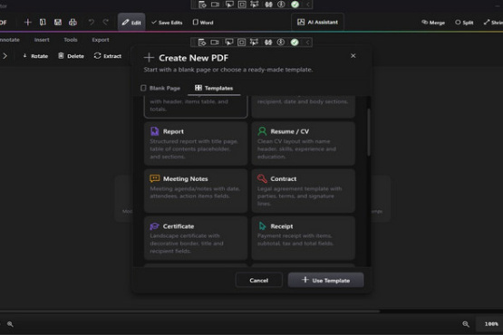Click the teal Receipt icon
Image resolution: width=503 pixels, height=335 pixels.
pos(263,226)
